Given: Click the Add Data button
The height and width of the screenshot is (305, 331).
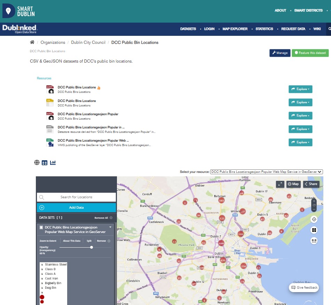Looking at the screenshot, I should (76, 208).
